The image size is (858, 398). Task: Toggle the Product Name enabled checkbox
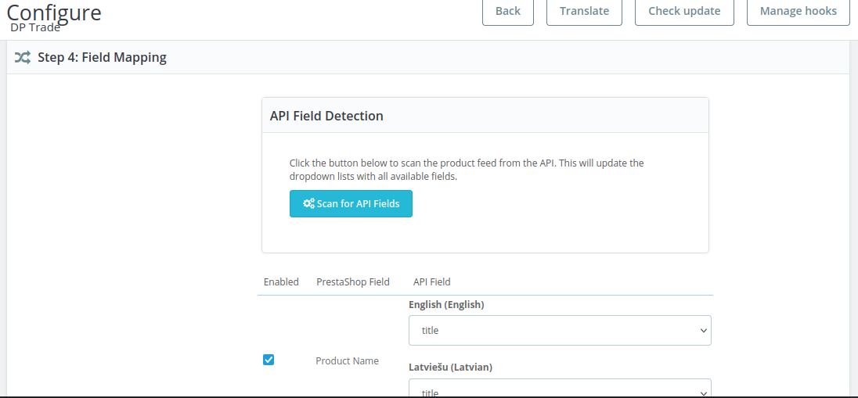pyautogui.click(x=269, y=360)
